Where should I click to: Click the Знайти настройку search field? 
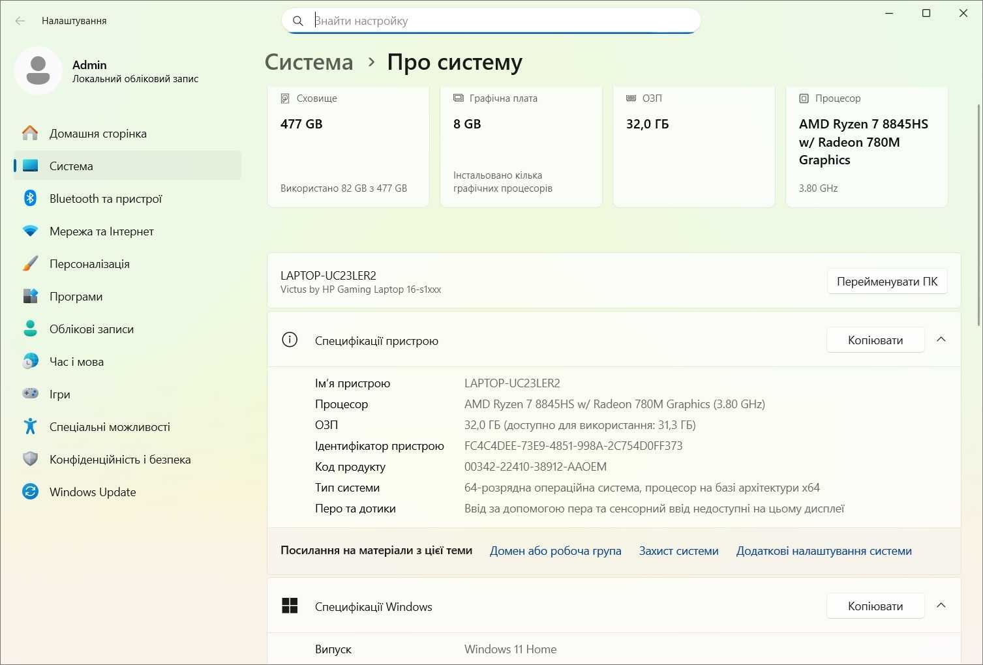491,21
